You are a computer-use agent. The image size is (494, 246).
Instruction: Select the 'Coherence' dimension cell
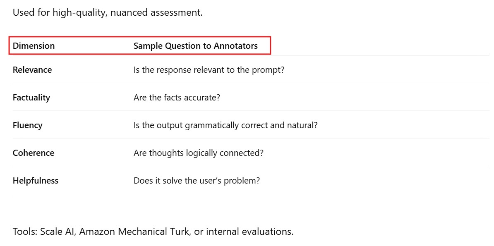pos(34,153)
